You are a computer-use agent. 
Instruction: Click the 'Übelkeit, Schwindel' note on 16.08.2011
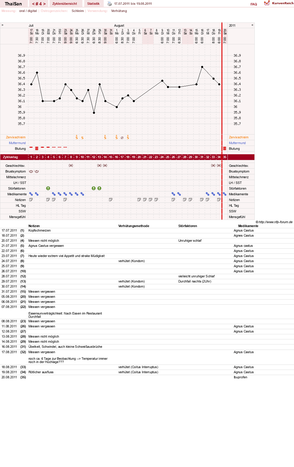tap(65, 347)
